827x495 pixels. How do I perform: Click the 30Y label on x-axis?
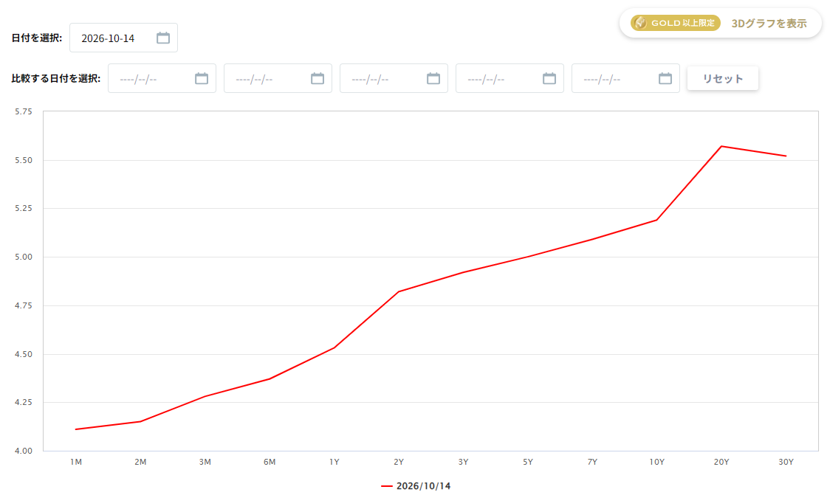786,462
